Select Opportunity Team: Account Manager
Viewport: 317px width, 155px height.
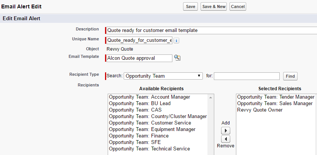coord(149,97)
